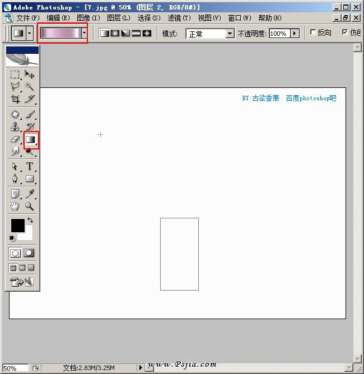The image size is (364, 374).
Task: Select the Hand tool
Action: click(15, 206)
